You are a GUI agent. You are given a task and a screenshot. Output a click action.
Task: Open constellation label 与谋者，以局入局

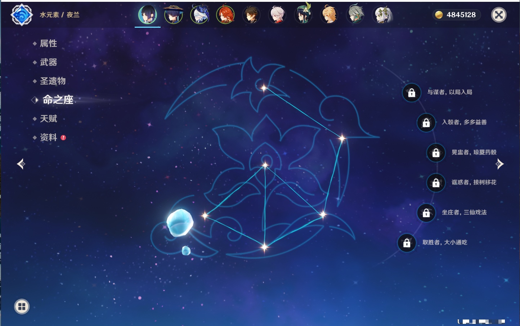(x=450, y=92)
